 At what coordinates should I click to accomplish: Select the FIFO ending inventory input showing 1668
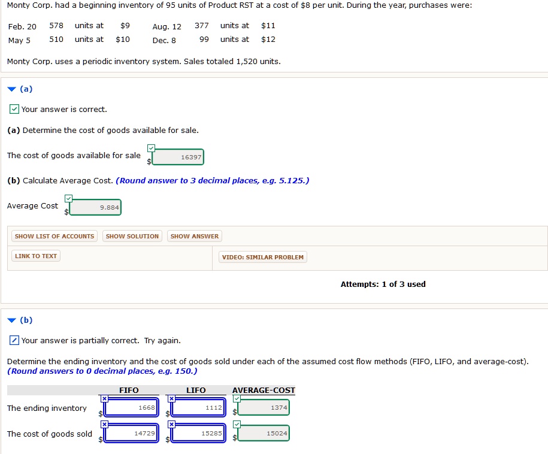click(x=132, y=407)
